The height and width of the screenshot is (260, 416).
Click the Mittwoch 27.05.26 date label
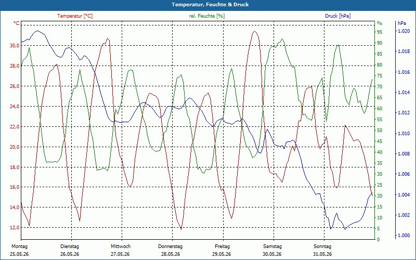[121, 250]
